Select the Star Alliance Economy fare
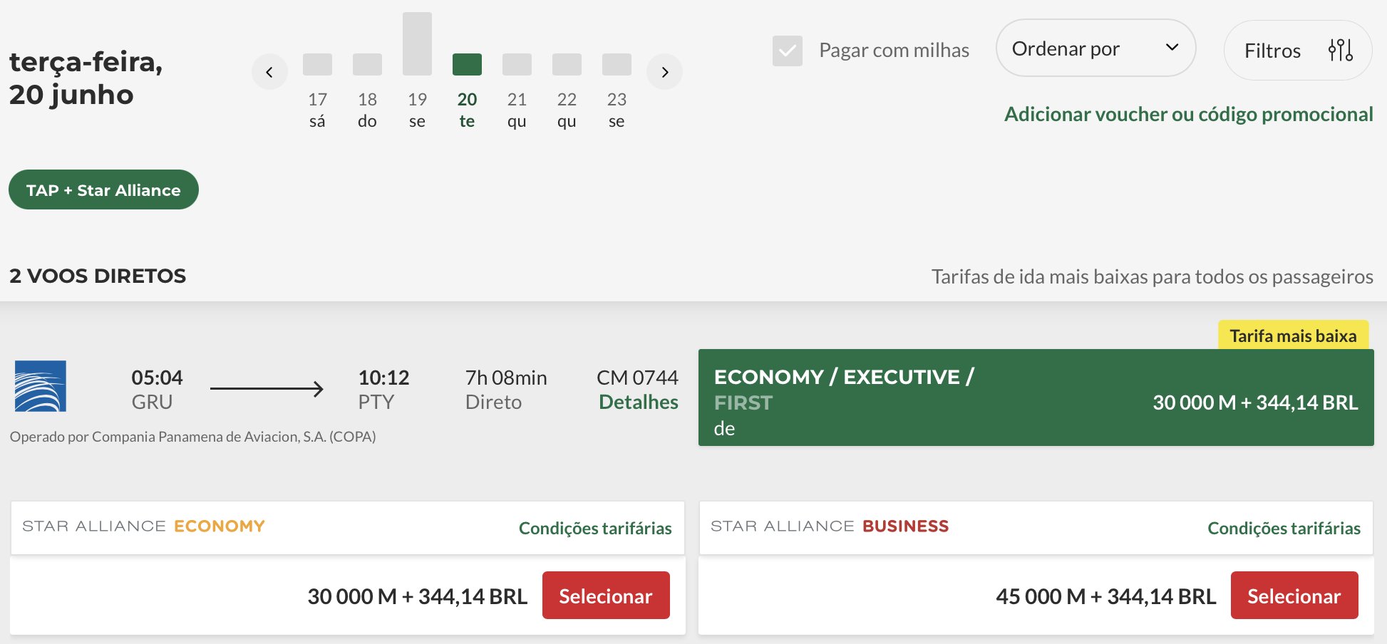This screenshot has height=644, width=1387. pos(606,596)
